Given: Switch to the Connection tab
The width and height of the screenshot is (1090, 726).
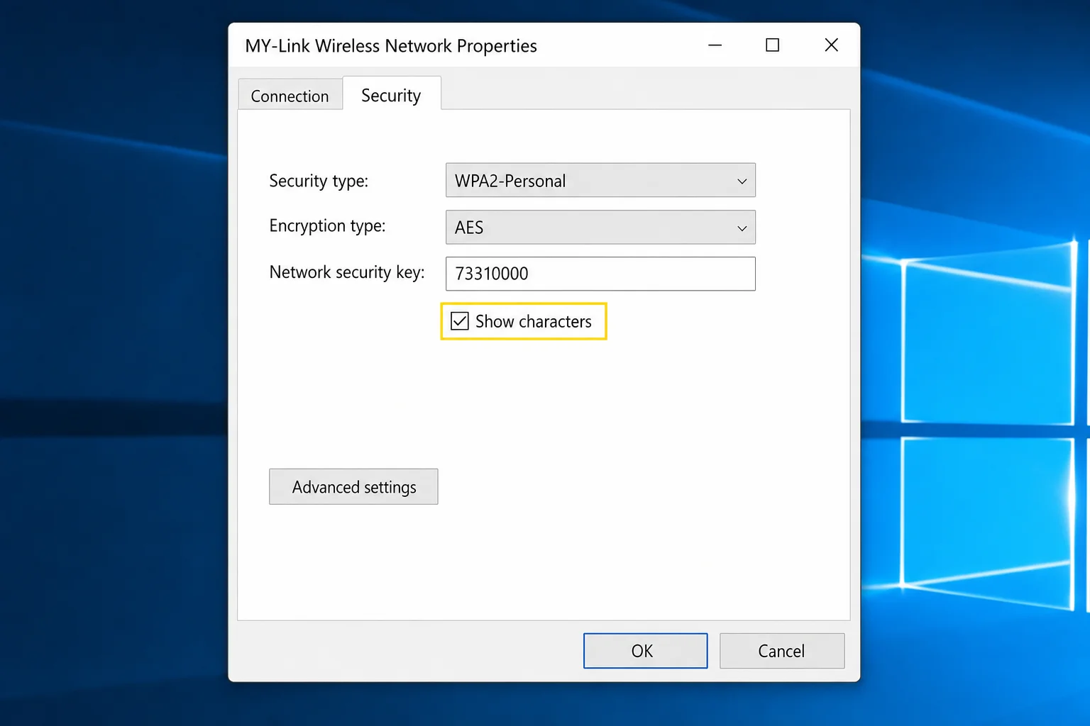Looking at the screenshot, I should click(290, 96).
